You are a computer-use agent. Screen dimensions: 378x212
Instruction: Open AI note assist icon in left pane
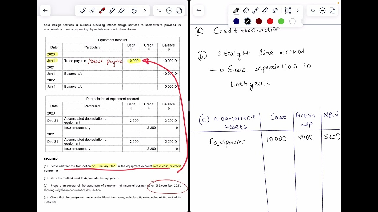tap(179, 10)
